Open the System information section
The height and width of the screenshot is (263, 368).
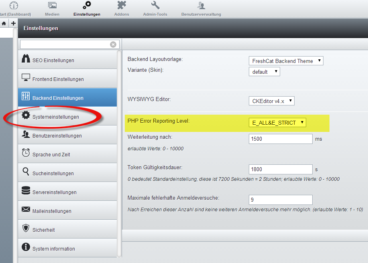point(54,249)
